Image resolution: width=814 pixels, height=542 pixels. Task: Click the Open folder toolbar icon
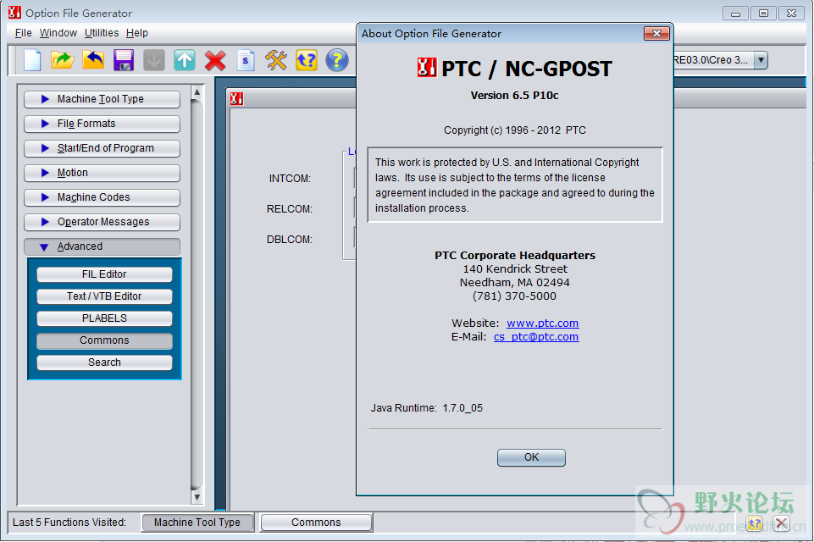click(x=63, y=60)
